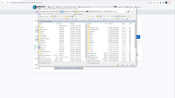This screenshot has height=98, width=175.
Task: Open the My documents local drive dropdown
Action: coord(45,16)
